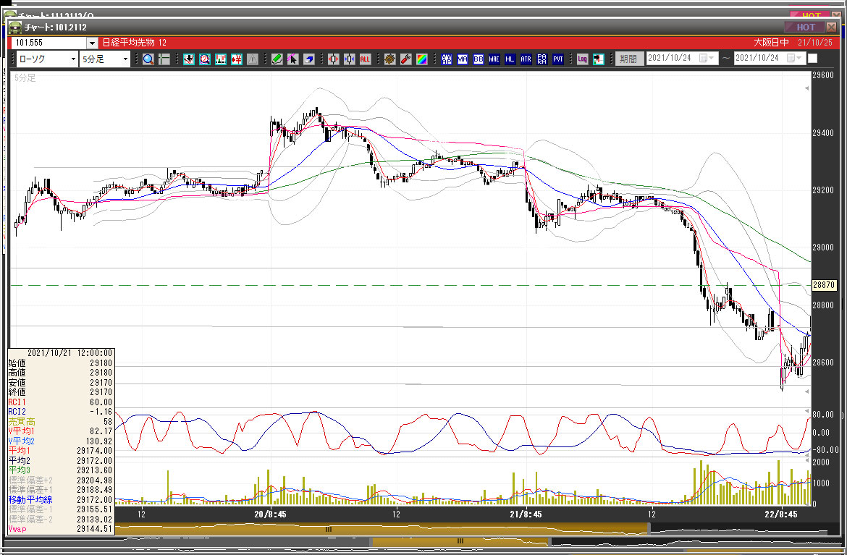Click the 期間 period button
The width and height of the screenshot is (847, 555).
(x=628, y=59)
